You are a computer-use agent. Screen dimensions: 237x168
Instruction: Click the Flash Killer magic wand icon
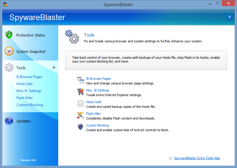[80, 115]
